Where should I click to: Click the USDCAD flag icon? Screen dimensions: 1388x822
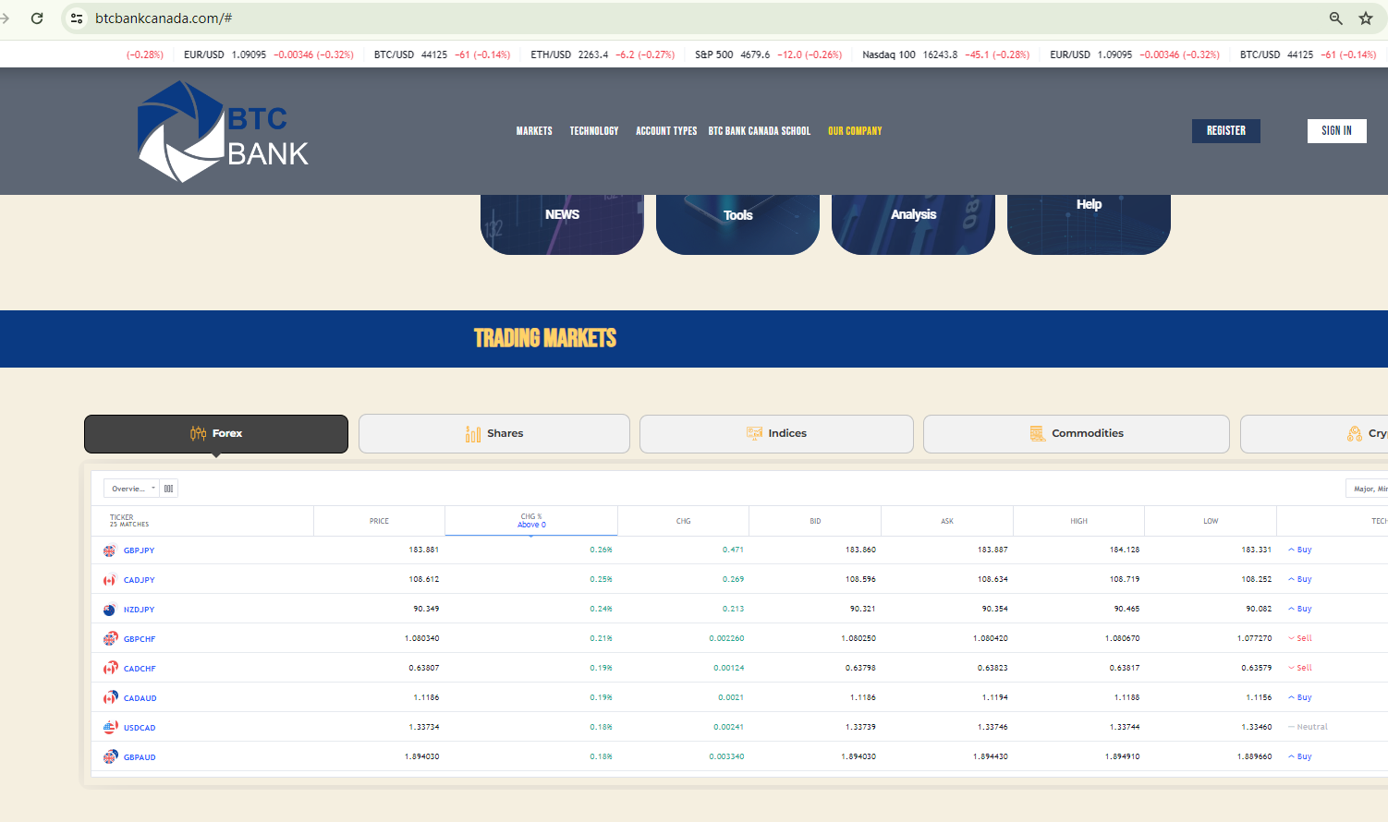click(x=110, y=728)
